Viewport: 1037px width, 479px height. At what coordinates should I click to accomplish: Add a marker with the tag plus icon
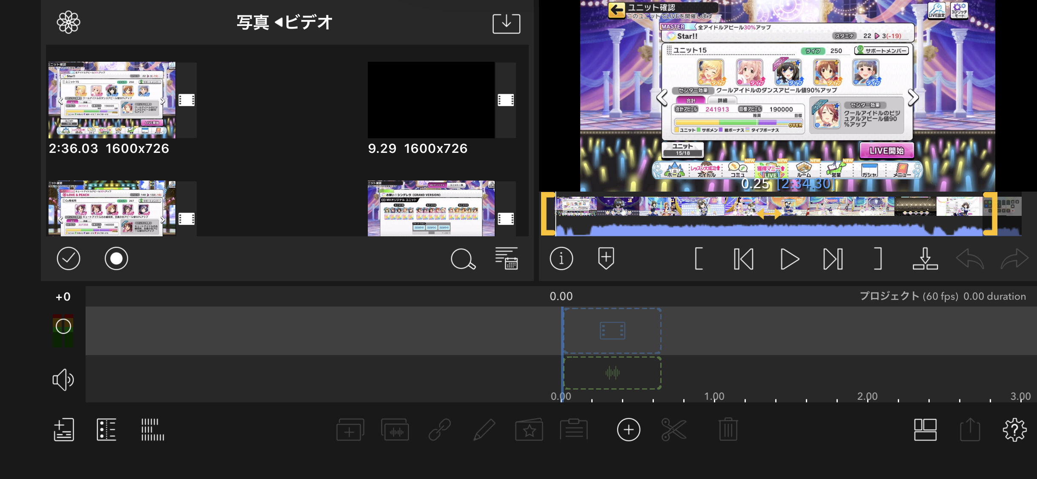606,258
